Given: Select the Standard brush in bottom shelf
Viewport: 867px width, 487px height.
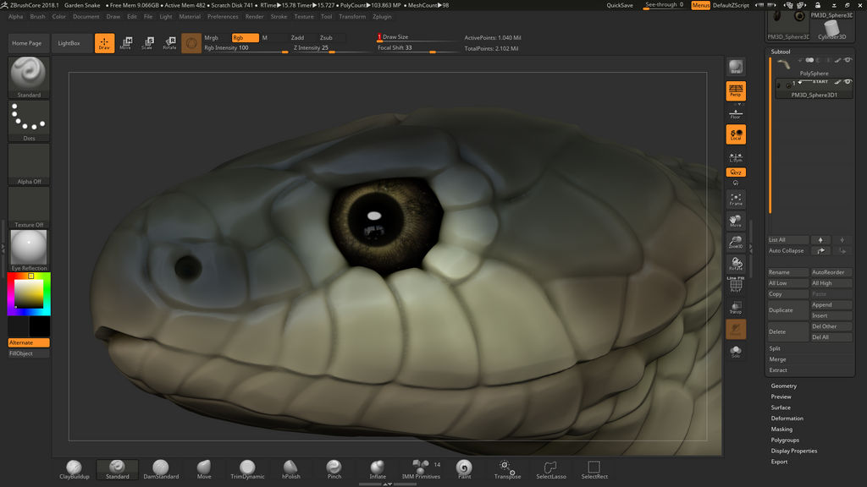Looking at the screenshot, I should tap(117, 469).
